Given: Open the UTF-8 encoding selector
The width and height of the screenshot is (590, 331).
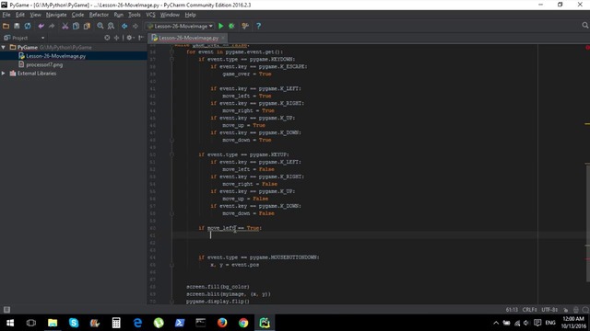Looking at the screenshot, I should (x=549, y=310).
